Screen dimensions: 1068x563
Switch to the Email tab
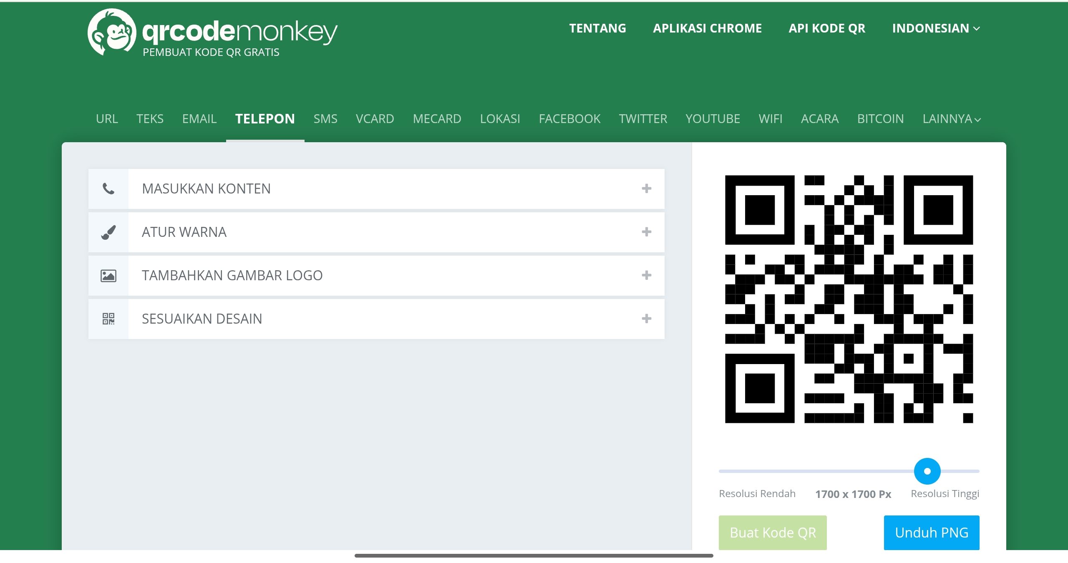coord(199,119)
